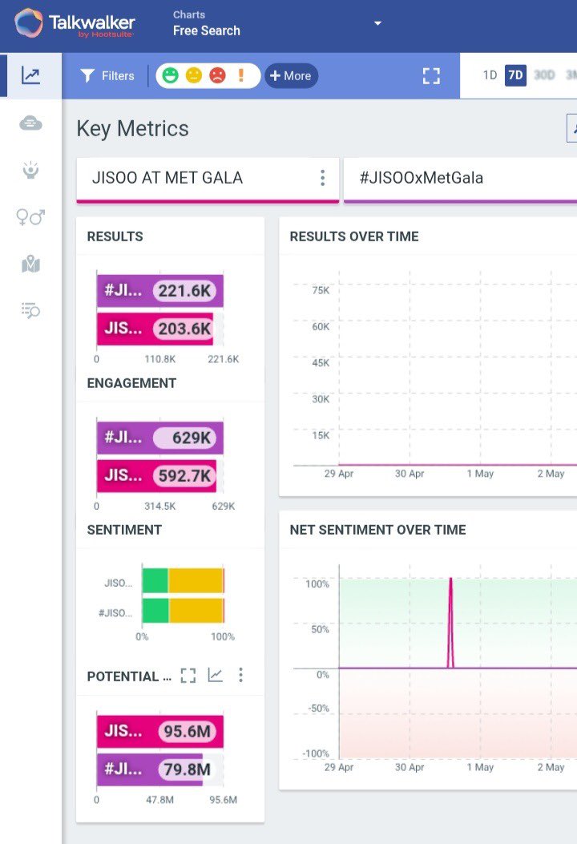
Task: Open the influencers sidebar icon
Action: (x=30, y=170)
